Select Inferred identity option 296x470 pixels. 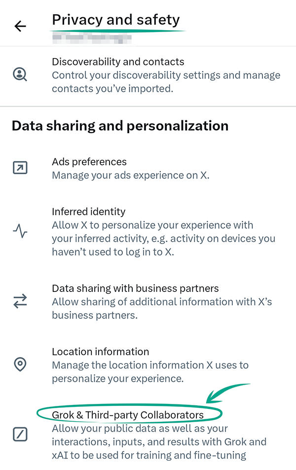(x=89, y=212)
